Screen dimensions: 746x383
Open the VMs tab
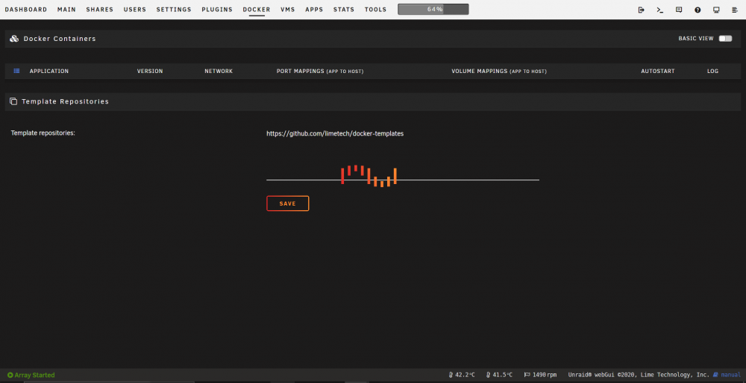(288, 10)
